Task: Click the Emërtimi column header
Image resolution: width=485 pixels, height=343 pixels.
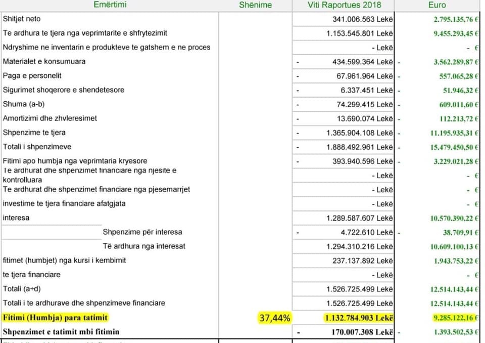Action: (110, 5)
